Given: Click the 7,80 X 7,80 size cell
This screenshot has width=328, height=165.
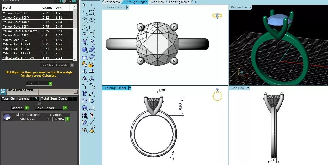Looking at the screenshot, I should pyautogui.click(x=28, y=119).
